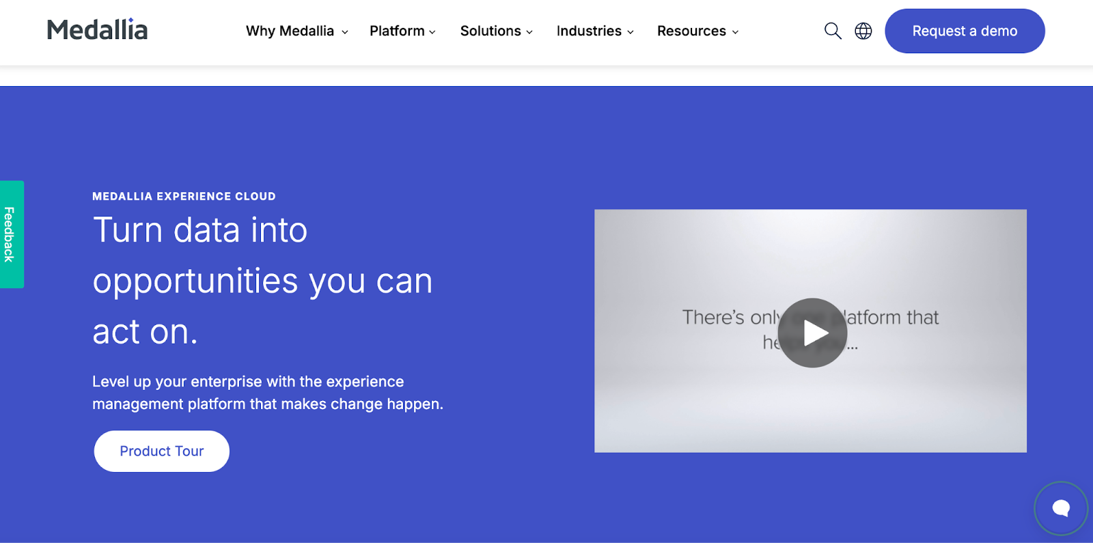The image size is (1093, 543).
Task: Click the Medallia logo
Action: coord(97,30)
